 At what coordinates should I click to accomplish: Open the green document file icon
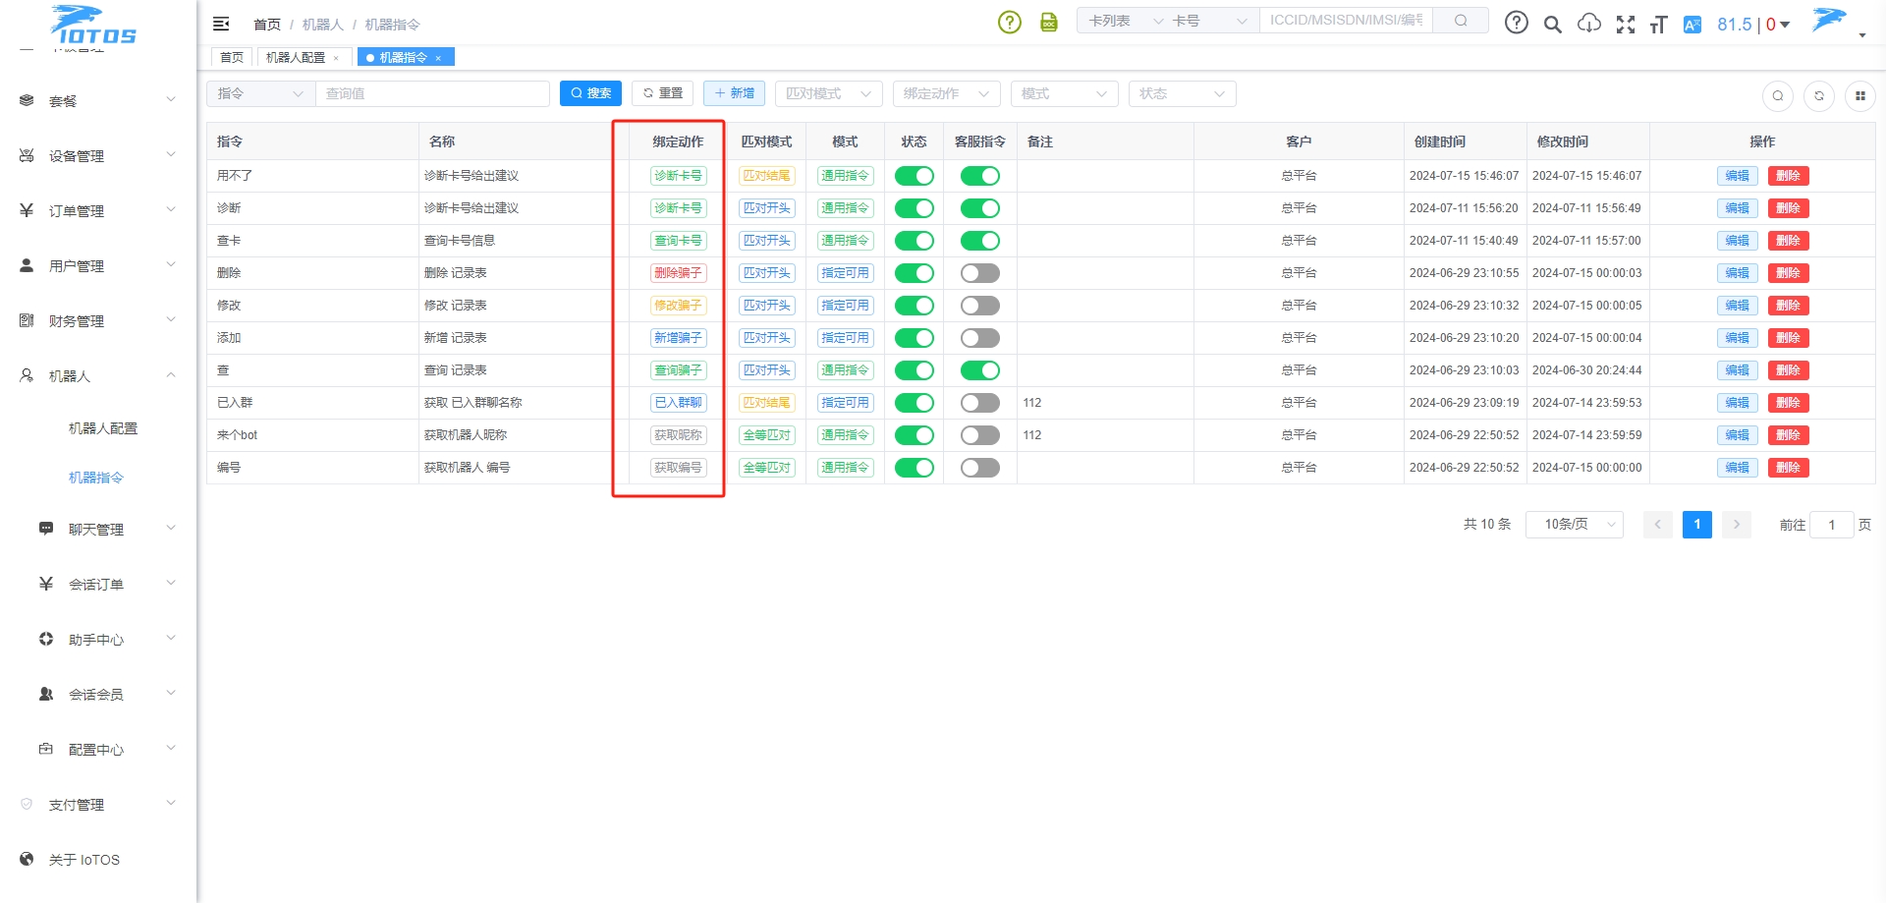(x=1049, y=22)
